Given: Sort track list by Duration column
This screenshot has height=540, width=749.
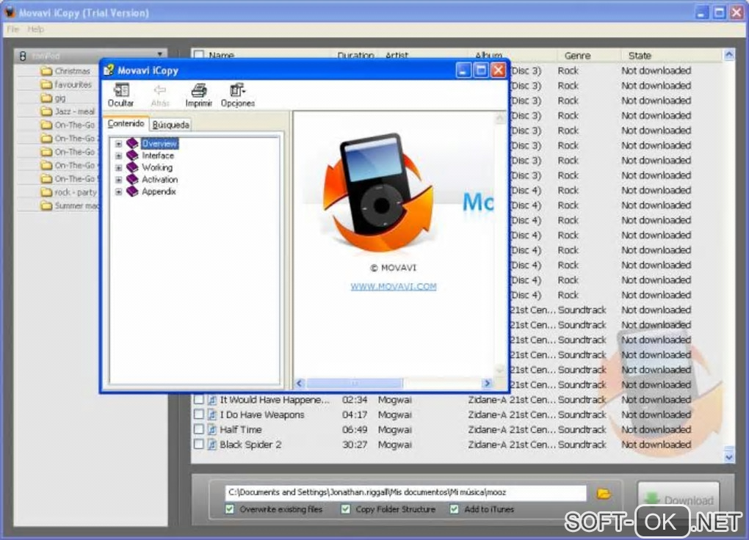Looking at the screenshot, I should [355, 55].
